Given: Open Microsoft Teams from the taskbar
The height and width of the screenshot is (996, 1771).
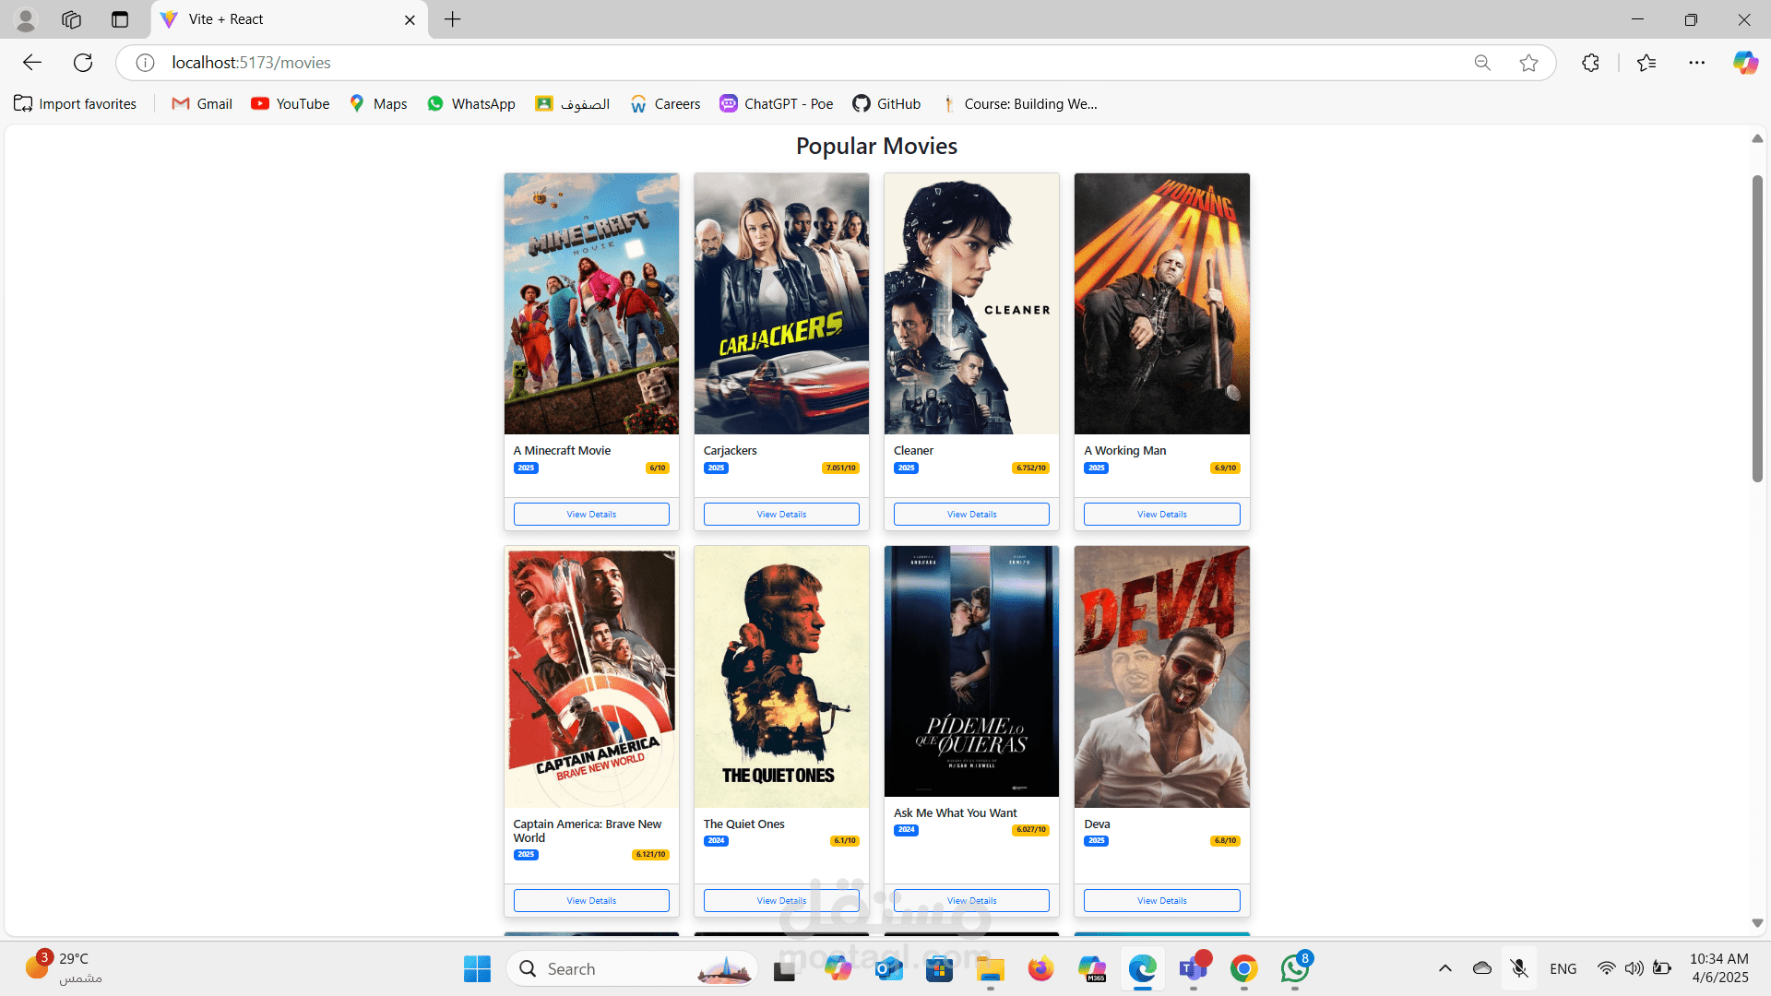Looking at the screenshot, I should point(1194,969).
